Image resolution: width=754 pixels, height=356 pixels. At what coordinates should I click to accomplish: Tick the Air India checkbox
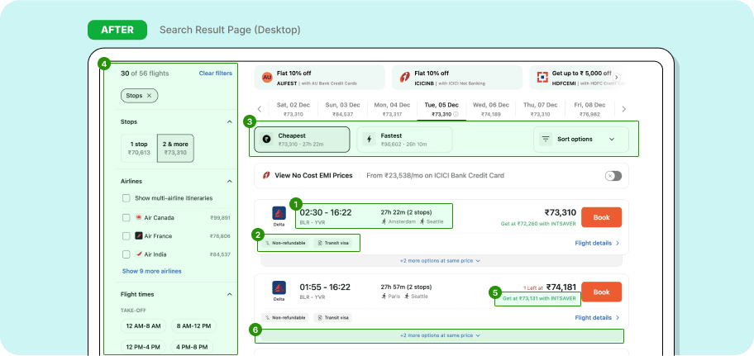click(x=126, y=254)
